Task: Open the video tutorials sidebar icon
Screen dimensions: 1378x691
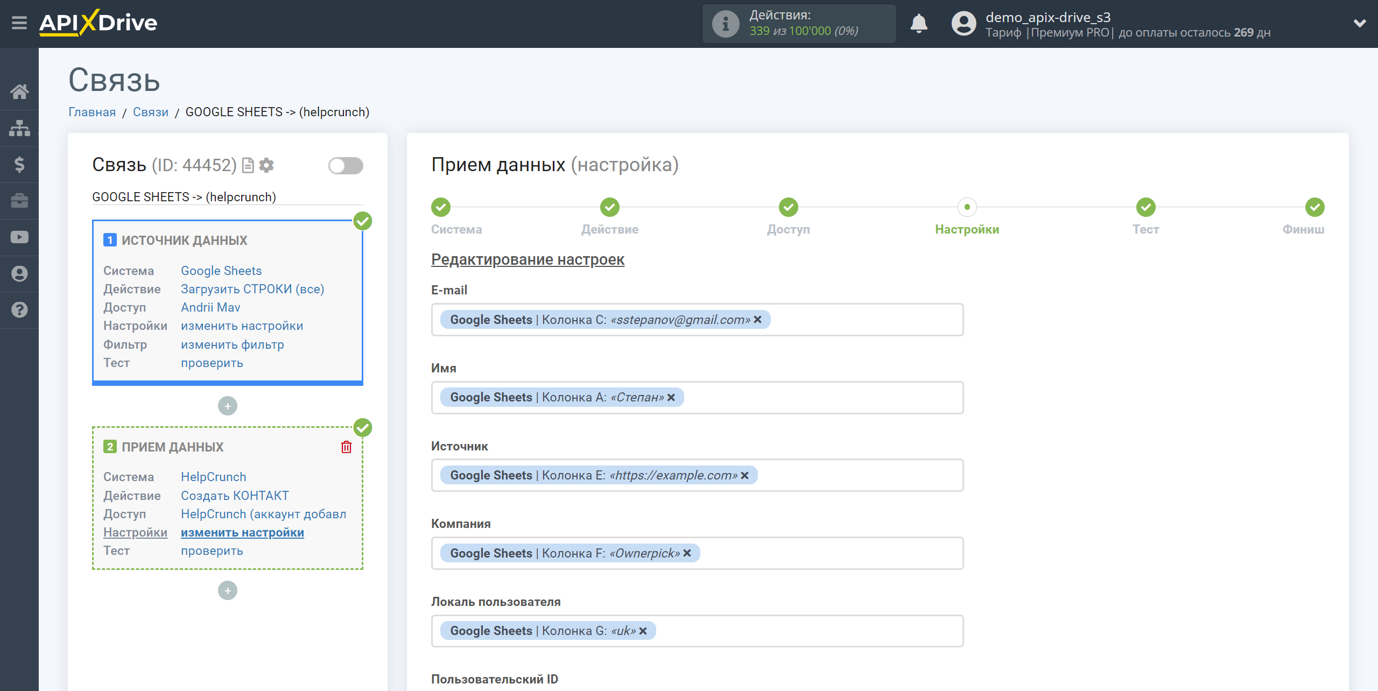Action: [19, 237]
